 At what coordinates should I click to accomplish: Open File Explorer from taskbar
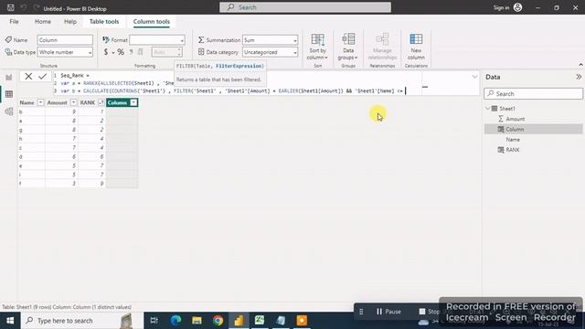[197, 321]
